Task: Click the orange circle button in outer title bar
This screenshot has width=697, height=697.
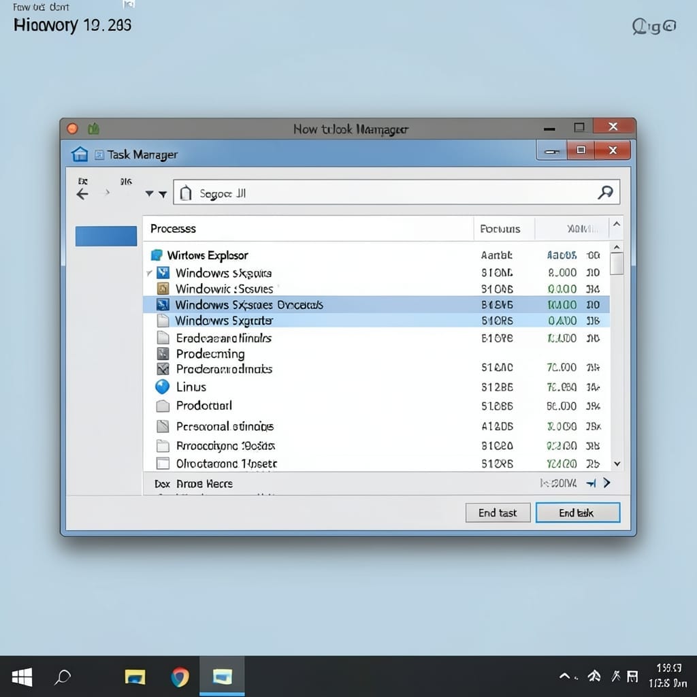Action: 72,129
